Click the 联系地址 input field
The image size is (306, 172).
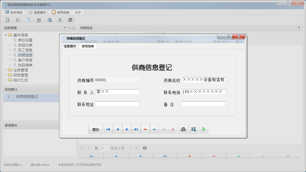pos(117,104)
